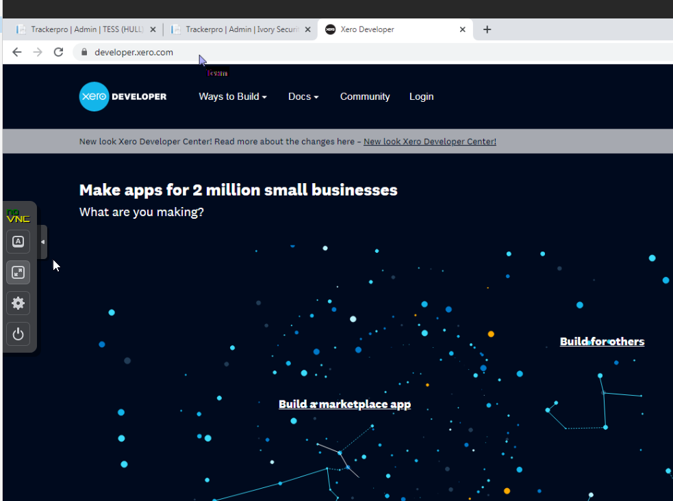The height and width of the screenshot is (501, 673).
Task: Reload the page with refresh icon
Action: pyautogui.click(x=58, y=52)
